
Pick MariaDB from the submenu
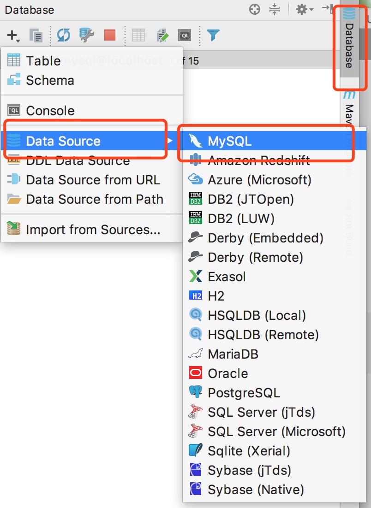pos(275,354)
